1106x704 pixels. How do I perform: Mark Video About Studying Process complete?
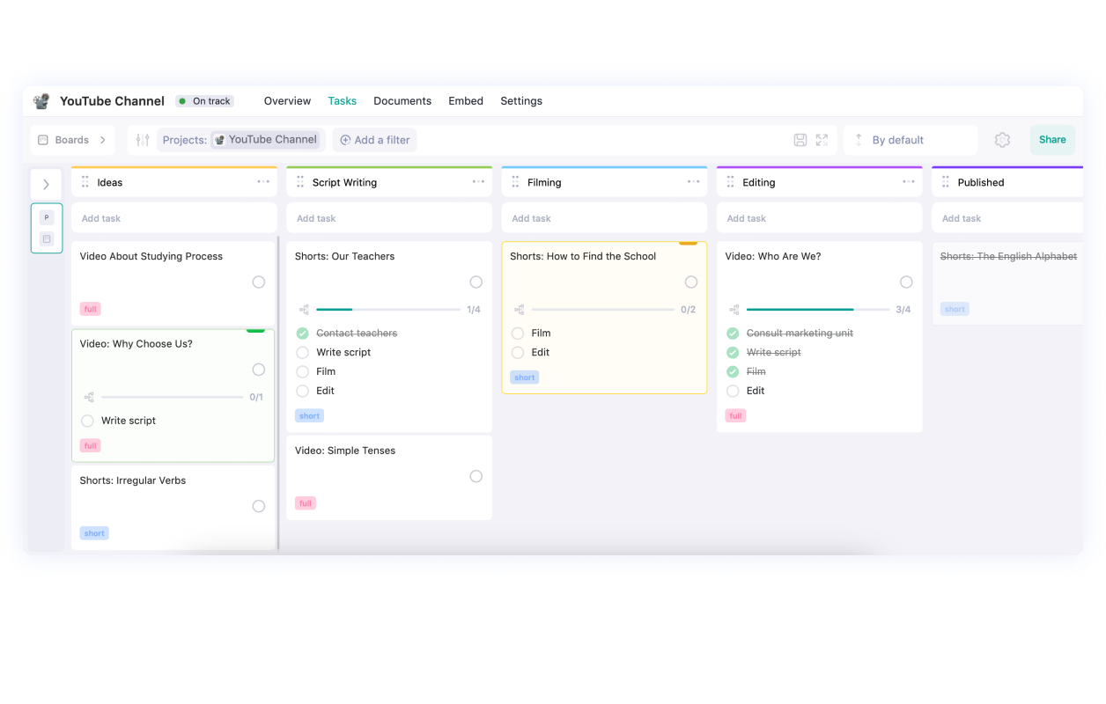tap(259, 282)
